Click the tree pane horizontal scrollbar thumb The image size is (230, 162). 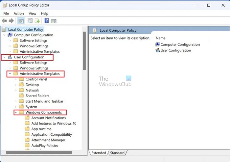[x=39, y=152]
